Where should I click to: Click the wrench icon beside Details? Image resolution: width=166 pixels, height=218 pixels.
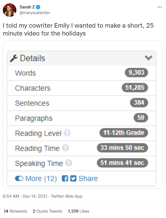pos(14,58)
